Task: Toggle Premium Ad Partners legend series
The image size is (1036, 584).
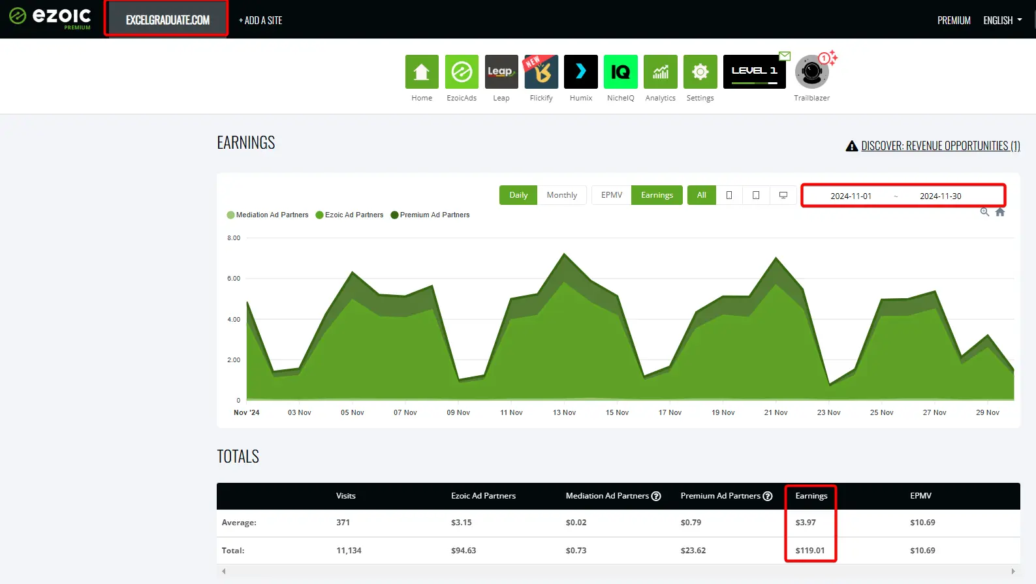Action: coord(430,215)
